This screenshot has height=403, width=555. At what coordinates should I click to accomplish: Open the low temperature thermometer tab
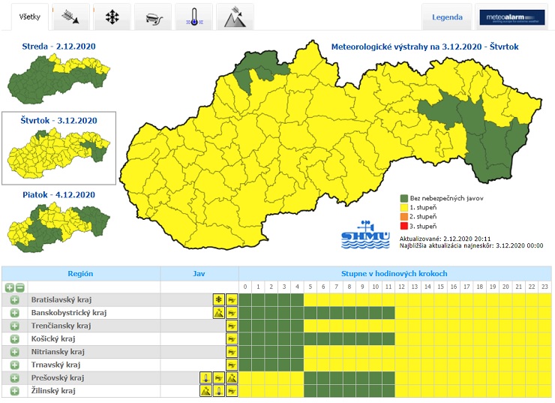click(193, 17)
